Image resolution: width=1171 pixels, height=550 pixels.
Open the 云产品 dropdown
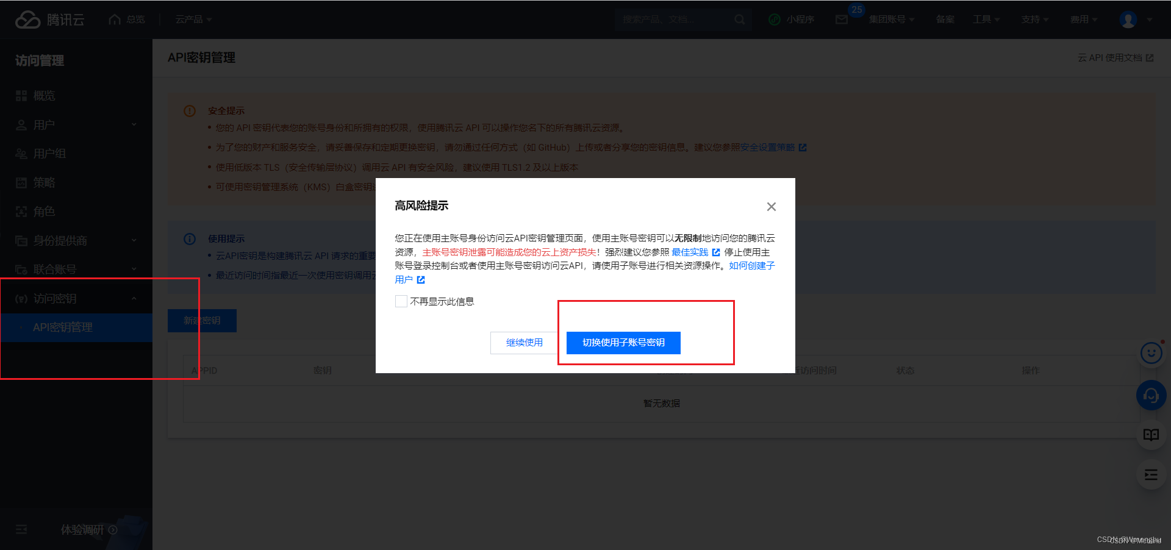(x=193, y=20)
